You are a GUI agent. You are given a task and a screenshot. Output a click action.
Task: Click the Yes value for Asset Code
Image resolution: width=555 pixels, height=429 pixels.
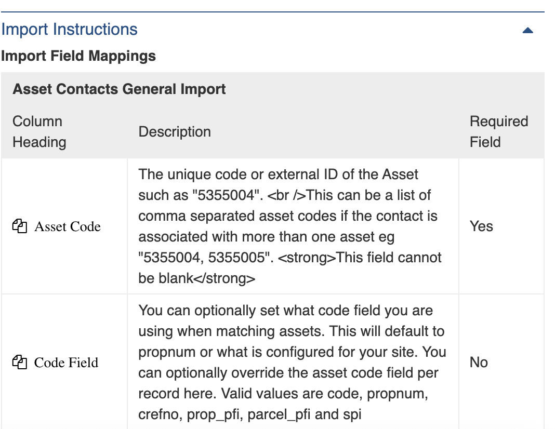pos(481,226)
